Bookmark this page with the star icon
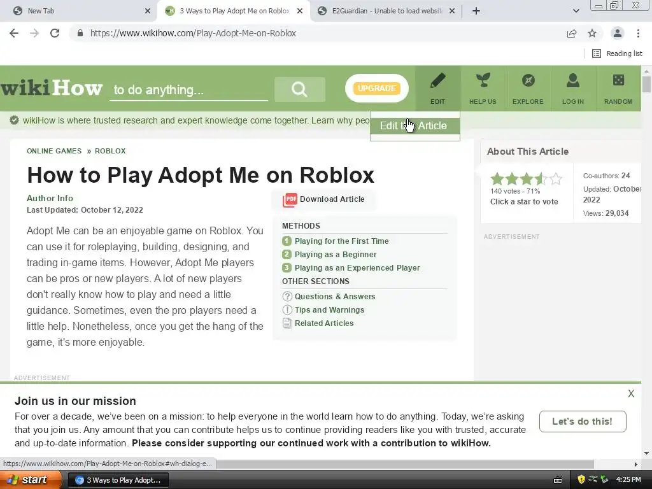 point(592,33)
